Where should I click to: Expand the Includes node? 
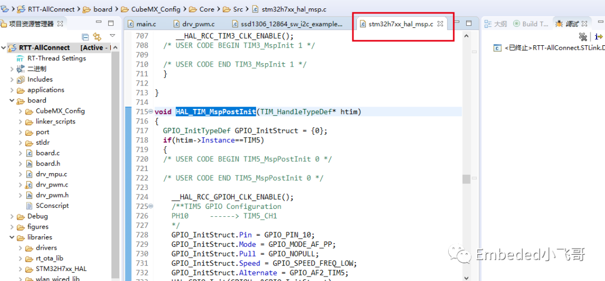12,79
